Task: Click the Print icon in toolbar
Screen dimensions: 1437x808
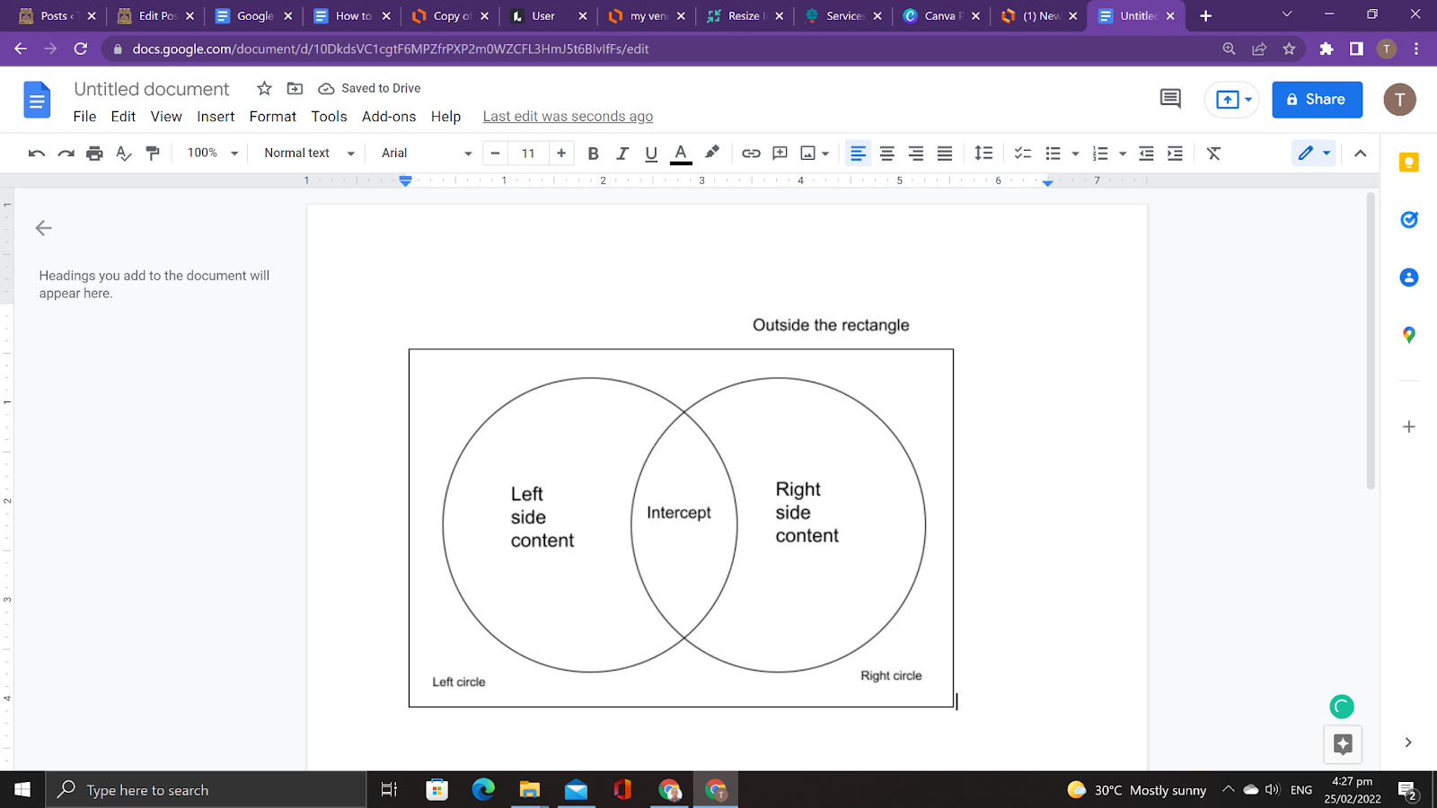Action: (x=94, y=154)
